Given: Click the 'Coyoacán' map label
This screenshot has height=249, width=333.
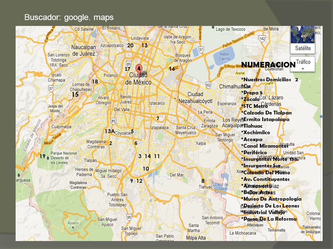Looking at the screenshot, I should coord(123,133).
